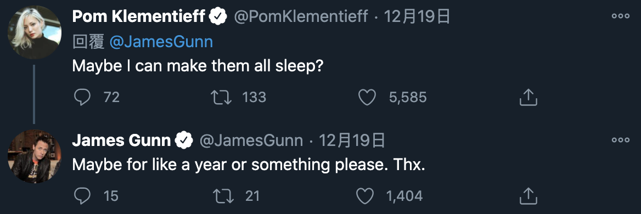This screenshot has height=214, width=641.
Task: Open more options on Pom's tweet
Action: 620,16
